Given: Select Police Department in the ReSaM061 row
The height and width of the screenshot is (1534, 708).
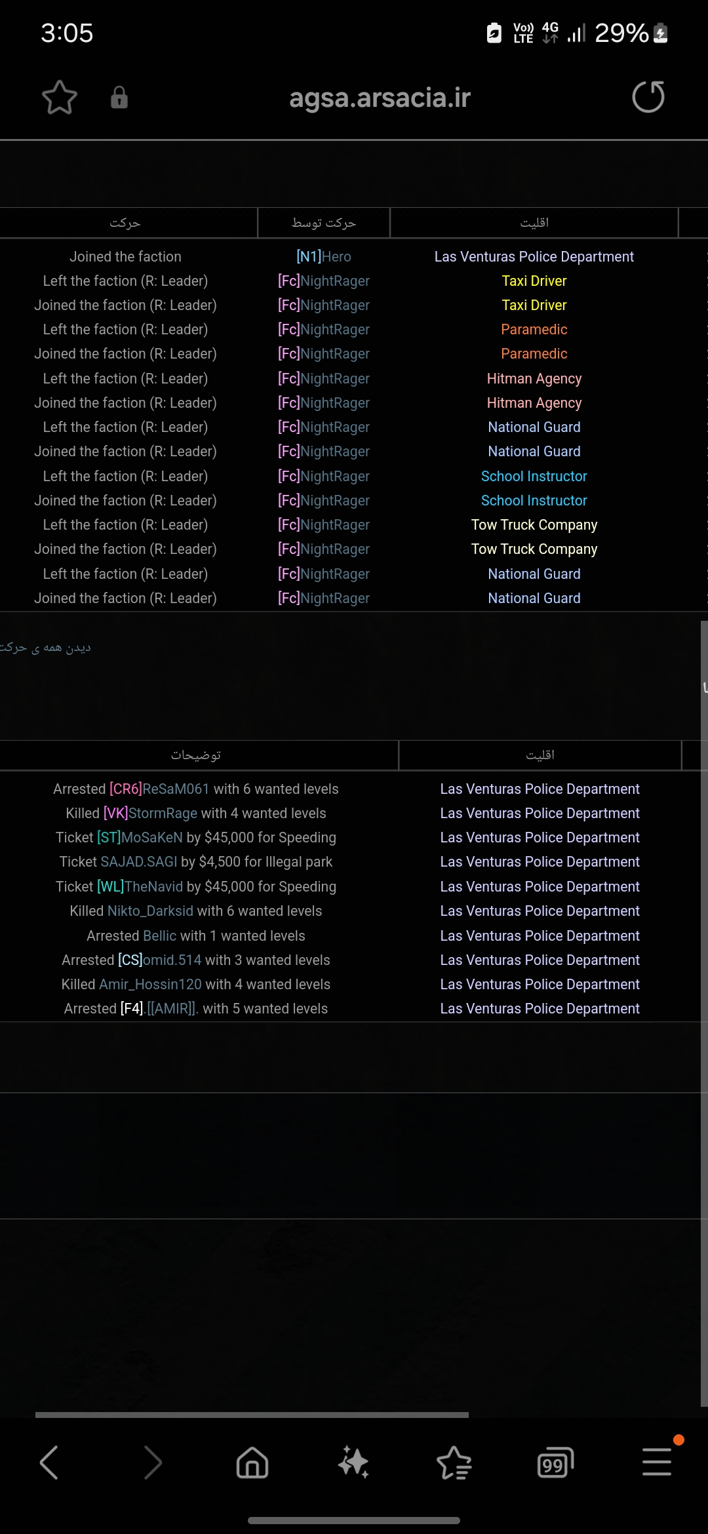Looking at the screenshot, I should coord(540,789).
